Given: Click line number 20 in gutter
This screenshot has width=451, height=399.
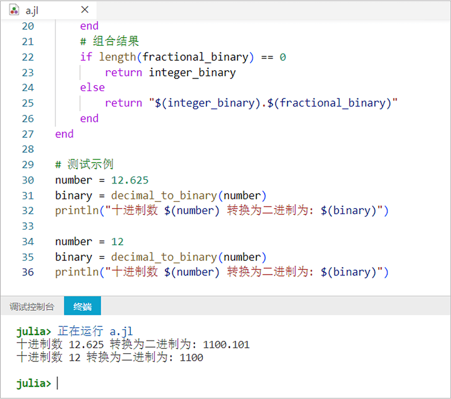Looking at the screenshot, I should pyautogui.click(x=28, y=27).
